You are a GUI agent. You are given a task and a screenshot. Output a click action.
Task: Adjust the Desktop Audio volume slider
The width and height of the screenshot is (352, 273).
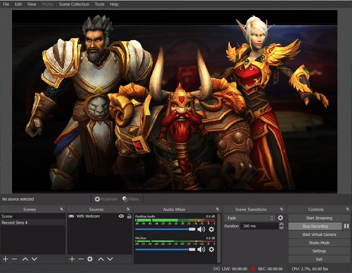[165, 229]
